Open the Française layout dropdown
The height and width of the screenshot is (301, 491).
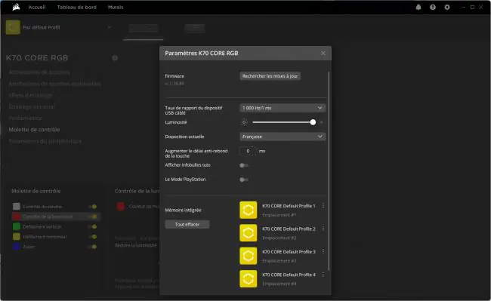pyautogui.click(x=283, y=137)
